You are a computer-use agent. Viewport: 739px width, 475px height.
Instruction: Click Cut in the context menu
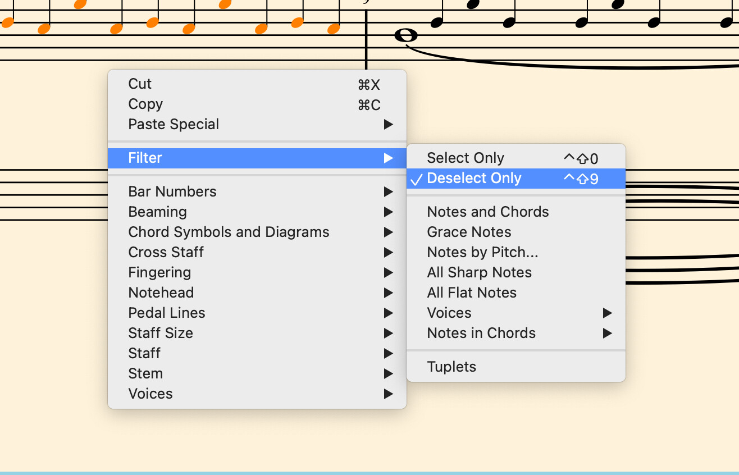point(257,84)
